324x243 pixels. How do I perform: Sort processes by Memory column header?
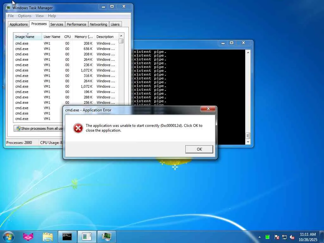[84, 37]
